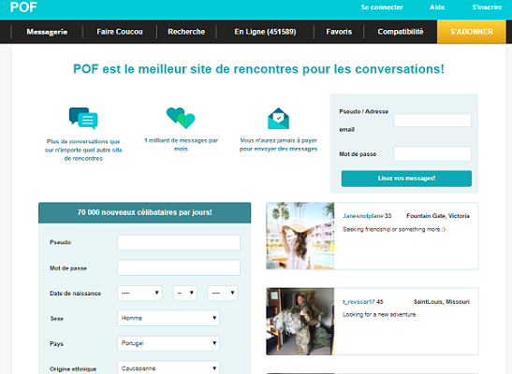
Task: Open Janesnotplane profile photo
Action: tap(300, 236)
